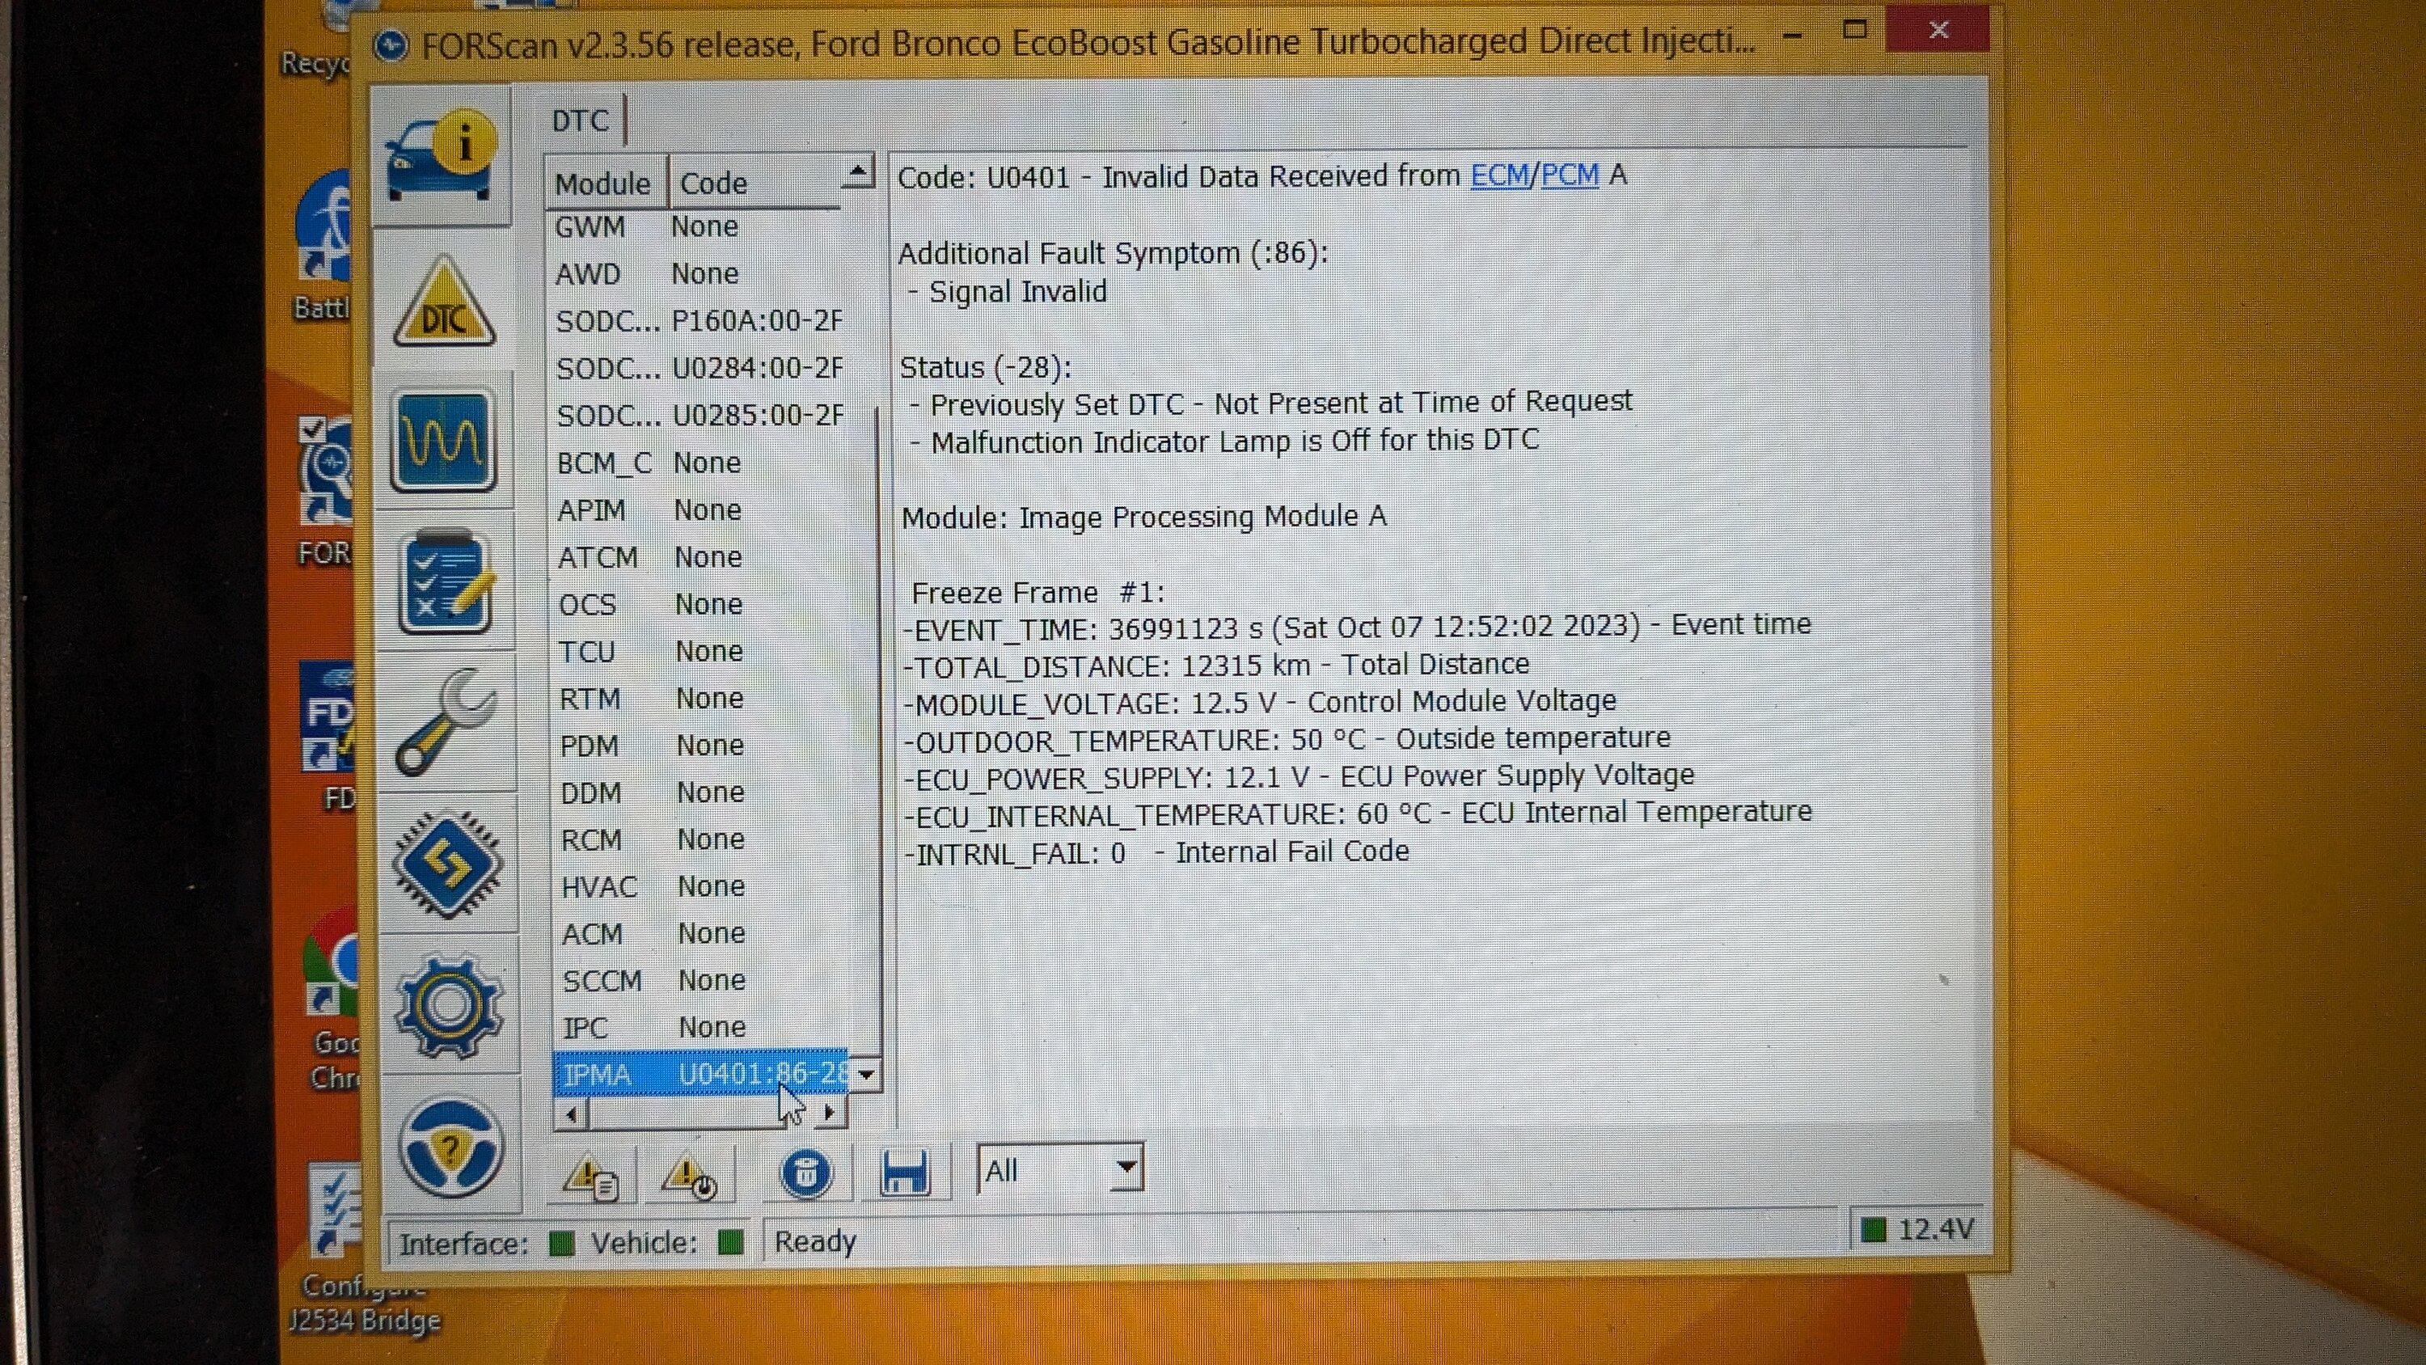Select the SCCM module row
The image size is (2426, 1365).
tap(702, 981)
